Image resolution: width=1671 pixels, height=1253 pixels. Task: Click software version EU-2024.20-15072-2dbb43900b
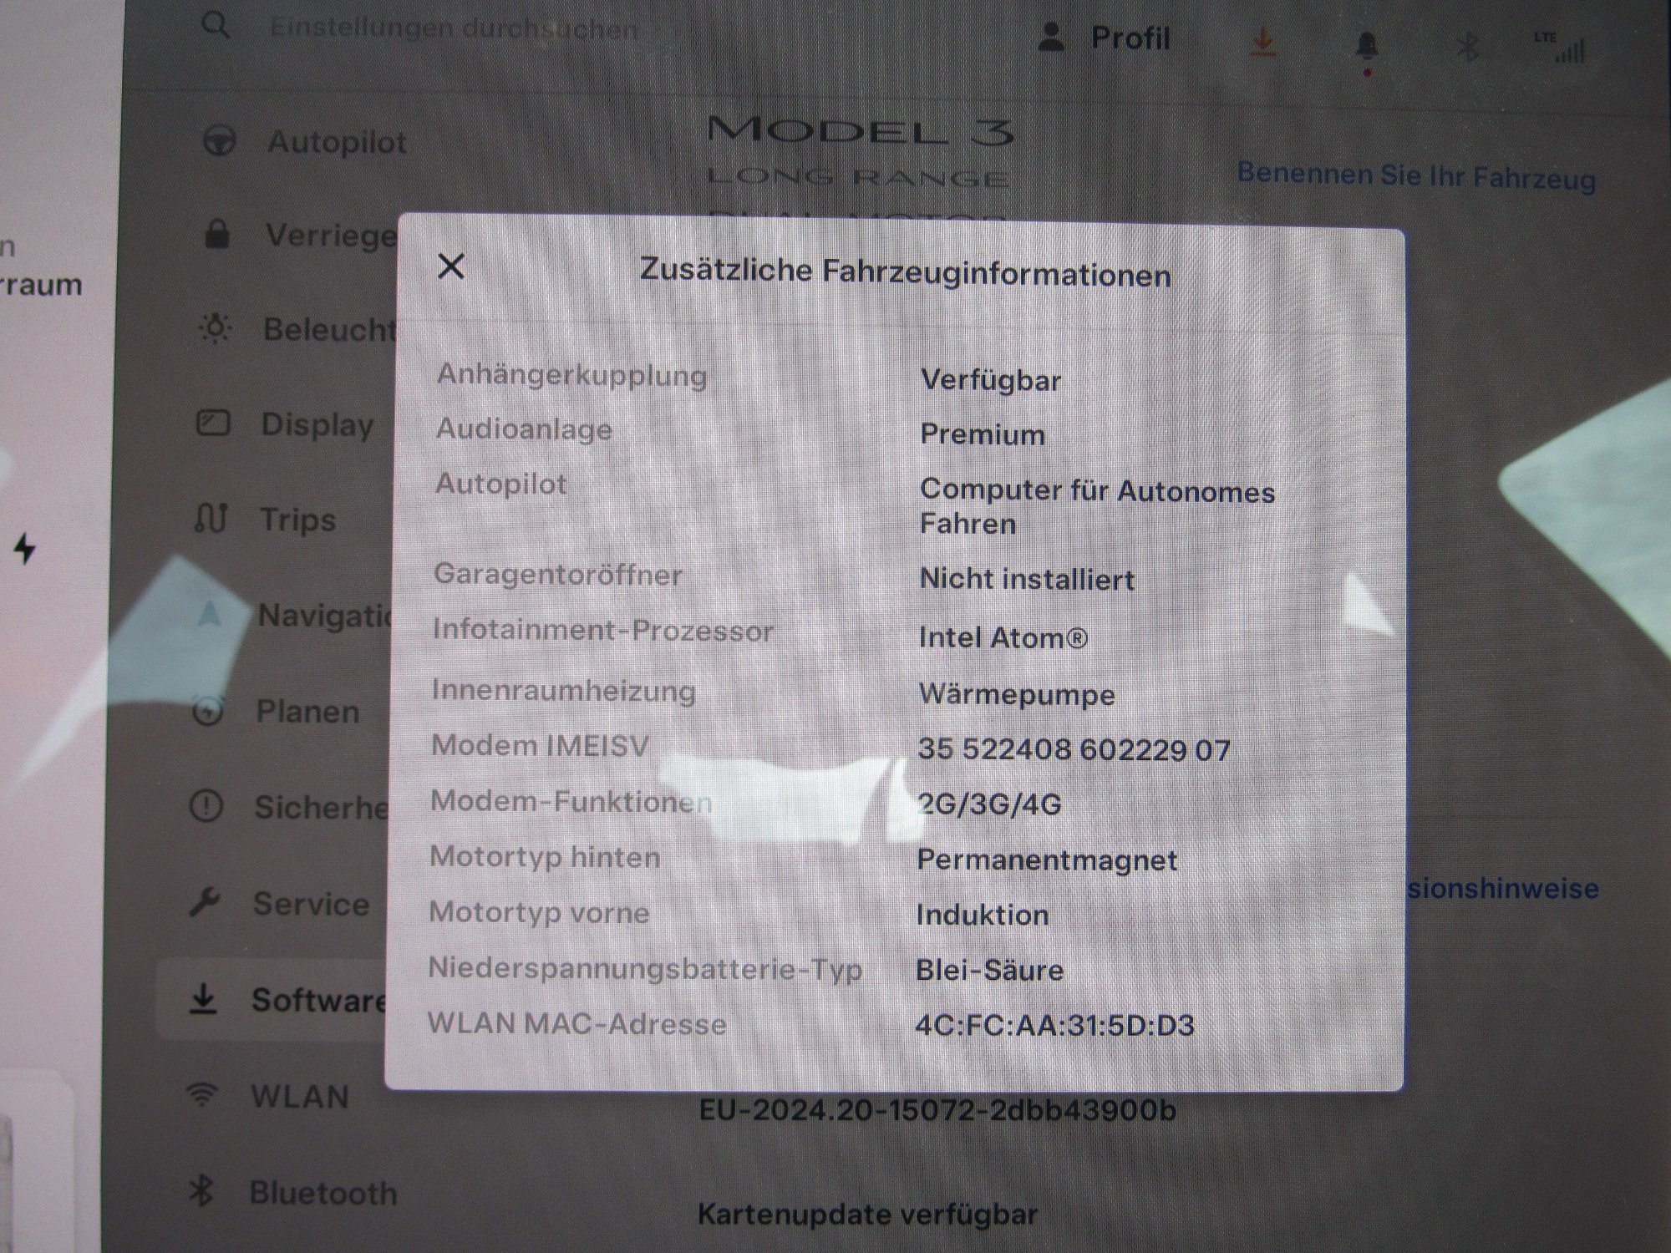[x=937, y=1110]
